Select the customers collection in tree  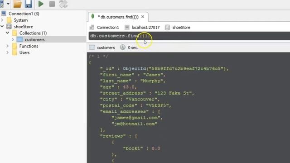(34, 39)
